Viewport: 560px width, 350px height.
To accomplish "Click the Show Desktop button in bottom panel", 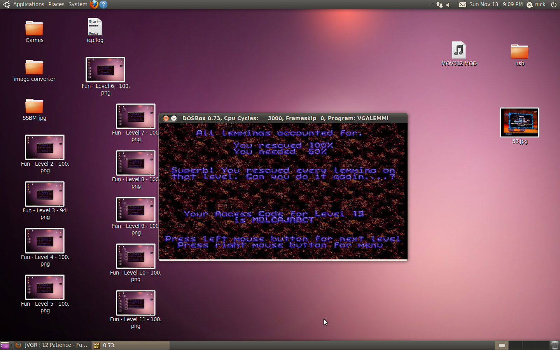I will [x=5, y=345].
